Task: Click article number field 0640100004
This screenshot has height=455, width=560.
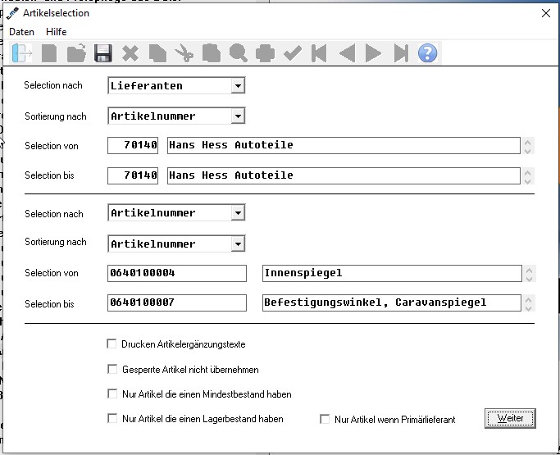Action: (177, 273)
